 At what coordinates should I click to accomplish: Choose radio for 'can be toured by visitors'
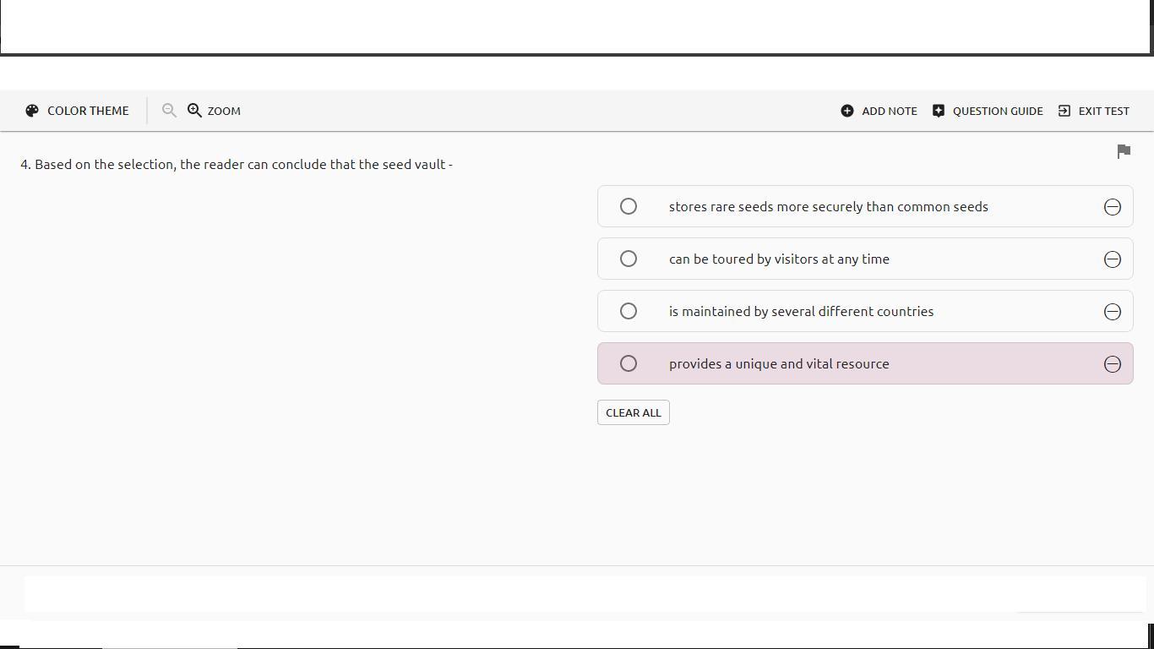629,259
